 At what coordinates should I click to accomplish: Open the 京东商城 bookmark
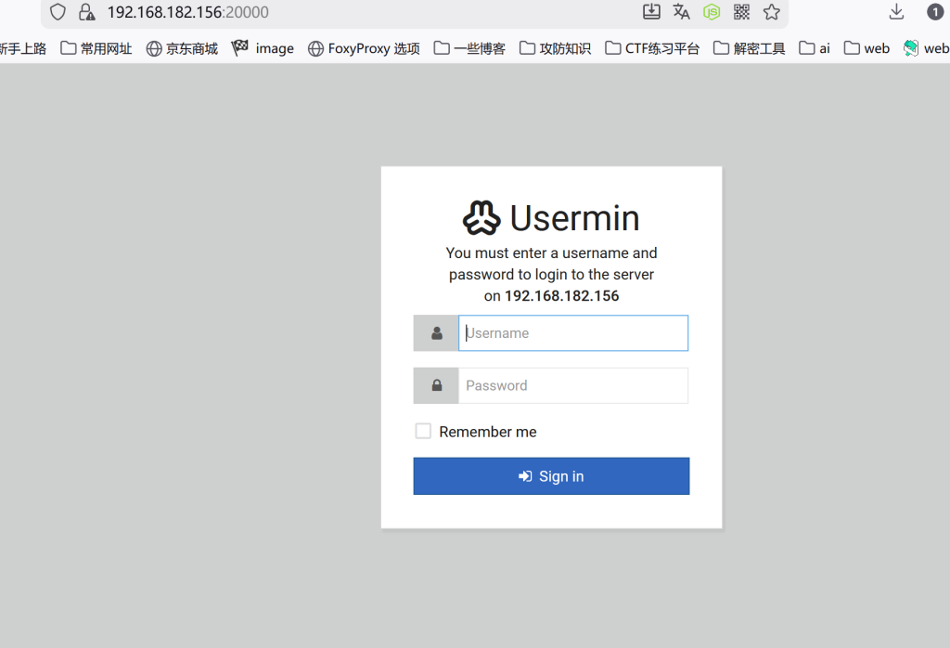[x=182, y=48]
